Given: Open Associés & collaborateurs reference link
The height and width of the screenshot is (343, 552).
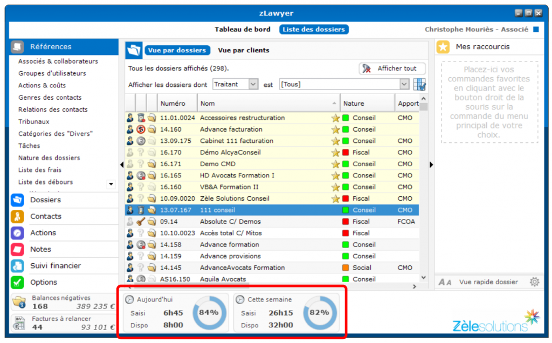Looking at the screenshot, I should pos(58,61).
